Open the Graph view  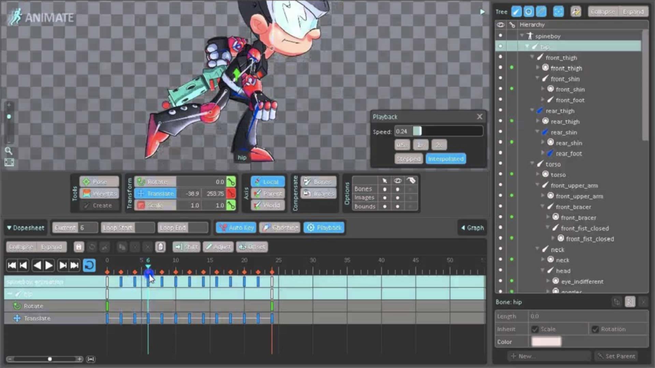pyautogui.click(x=472, y=228)
